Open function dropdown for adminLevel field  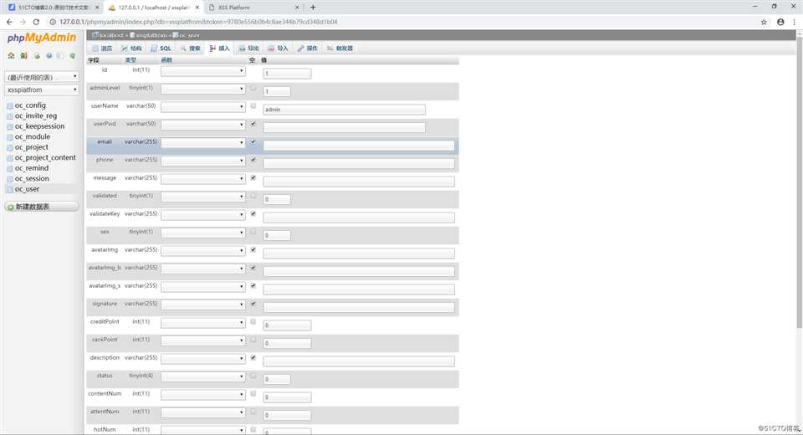[x=202, y=90]
